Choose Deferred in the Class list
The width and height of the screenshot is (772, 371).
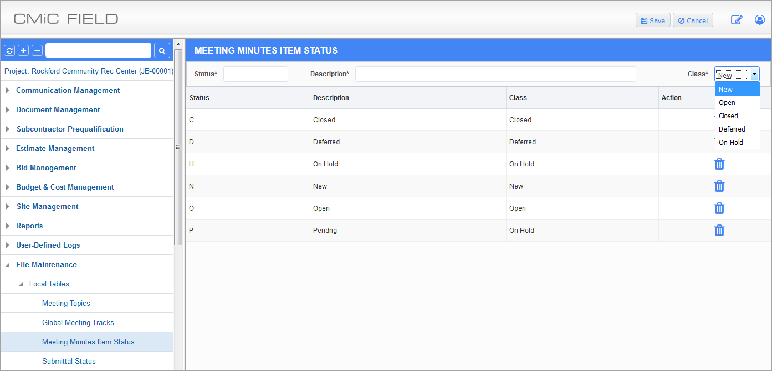737,129
